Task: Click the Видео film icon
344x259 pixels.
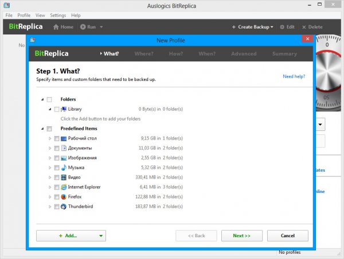Action: (64, 177)
